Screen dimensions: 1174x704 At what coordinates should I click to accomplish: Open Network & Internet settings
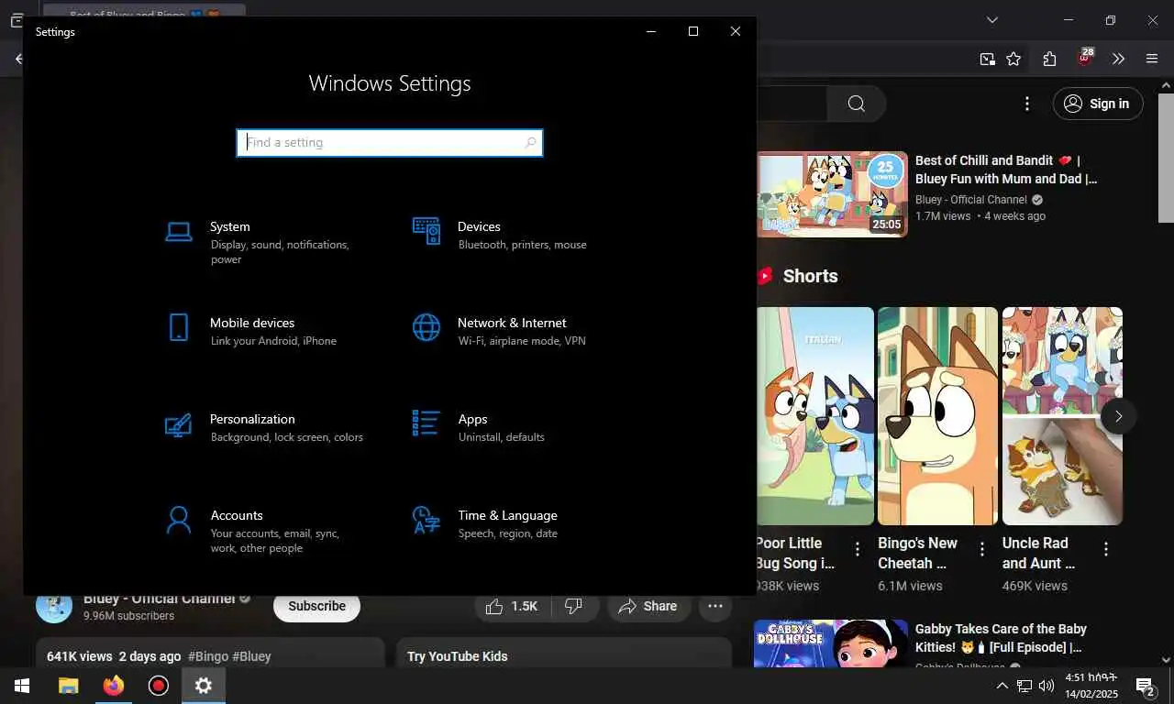click(514, 331)
